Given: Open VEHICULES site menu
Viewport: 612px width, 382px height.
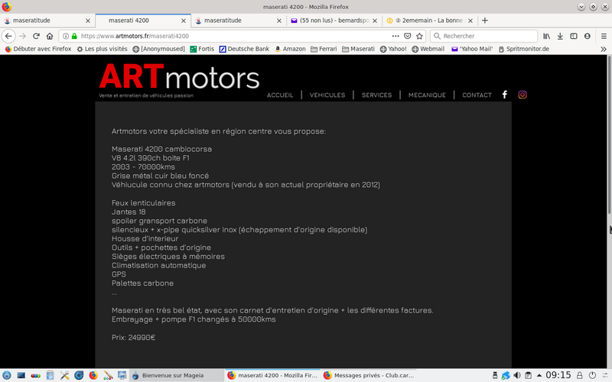Looking at the screenshot, I should pyautogui.click(x=327, y=95).
